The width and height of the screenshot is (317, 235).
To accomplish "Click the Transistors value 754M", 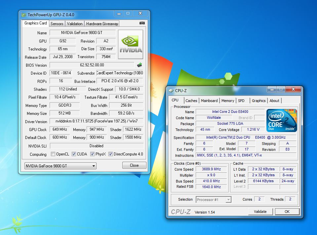I will coord(106,57).
